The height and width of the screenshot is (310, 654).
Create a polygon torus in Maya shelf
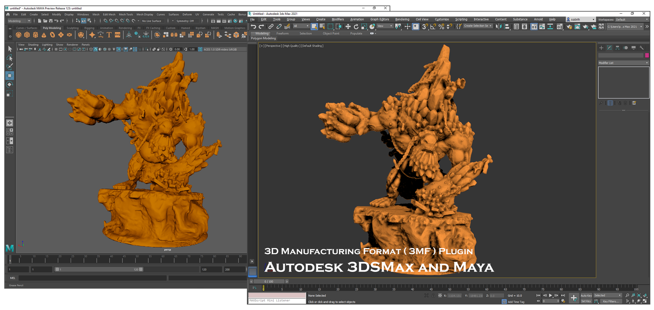(x=52, y=35)
